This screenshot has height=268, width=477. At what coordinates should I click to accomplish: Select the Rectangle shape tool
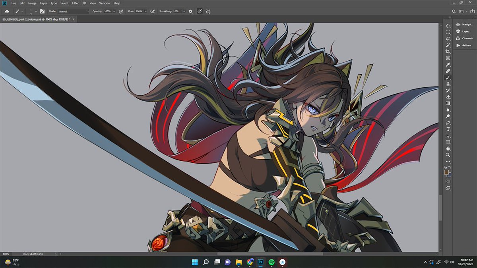448,142
